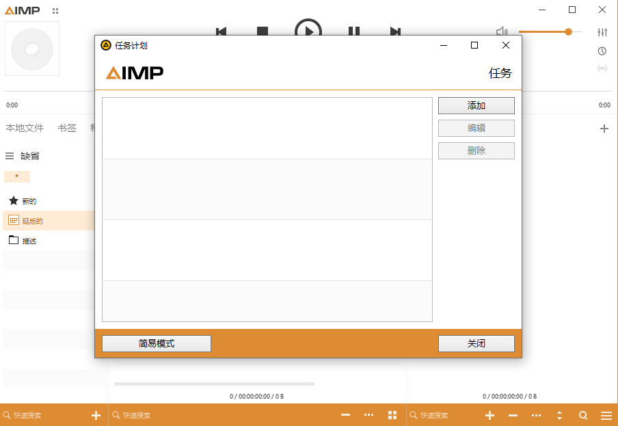Toggle the grid view icon
The width and height of the screenshot is (618, 426).
point(392,415)
